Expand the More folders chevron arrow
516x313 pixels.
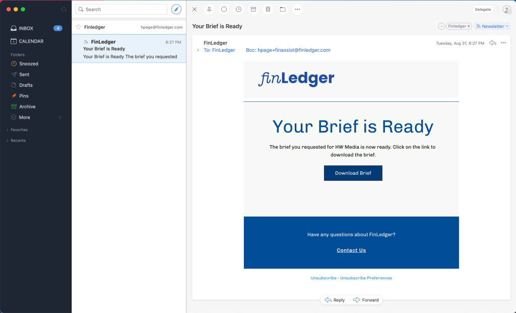tap(60, 118)
